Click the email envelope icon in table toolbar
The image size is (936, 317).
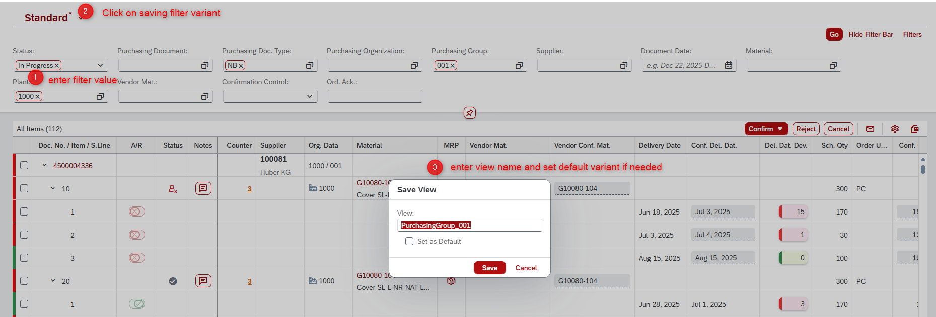click(x=870, y=129)
